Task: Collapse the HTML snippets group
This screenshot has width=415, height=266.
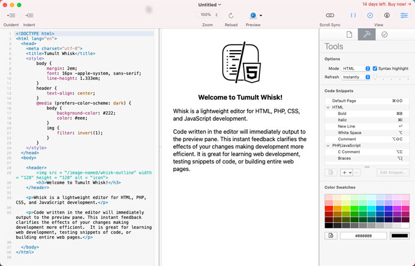Action: pos(328,107)
